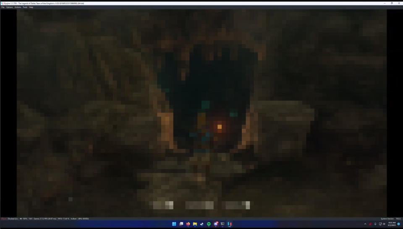Toggle Docked mode in status bar
403x229 pixels.
(x=13, y=219)
